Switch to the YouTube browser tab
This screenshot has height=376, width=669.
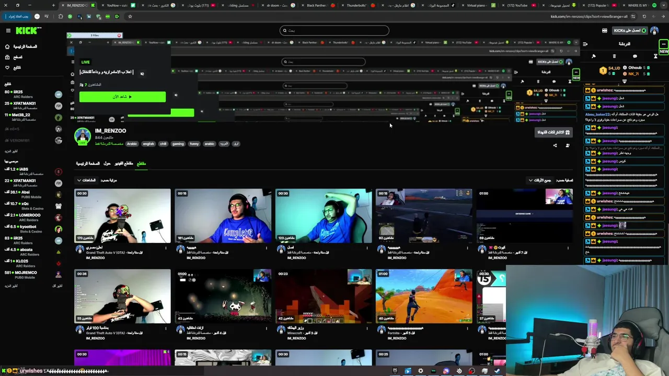coord(517,5)
